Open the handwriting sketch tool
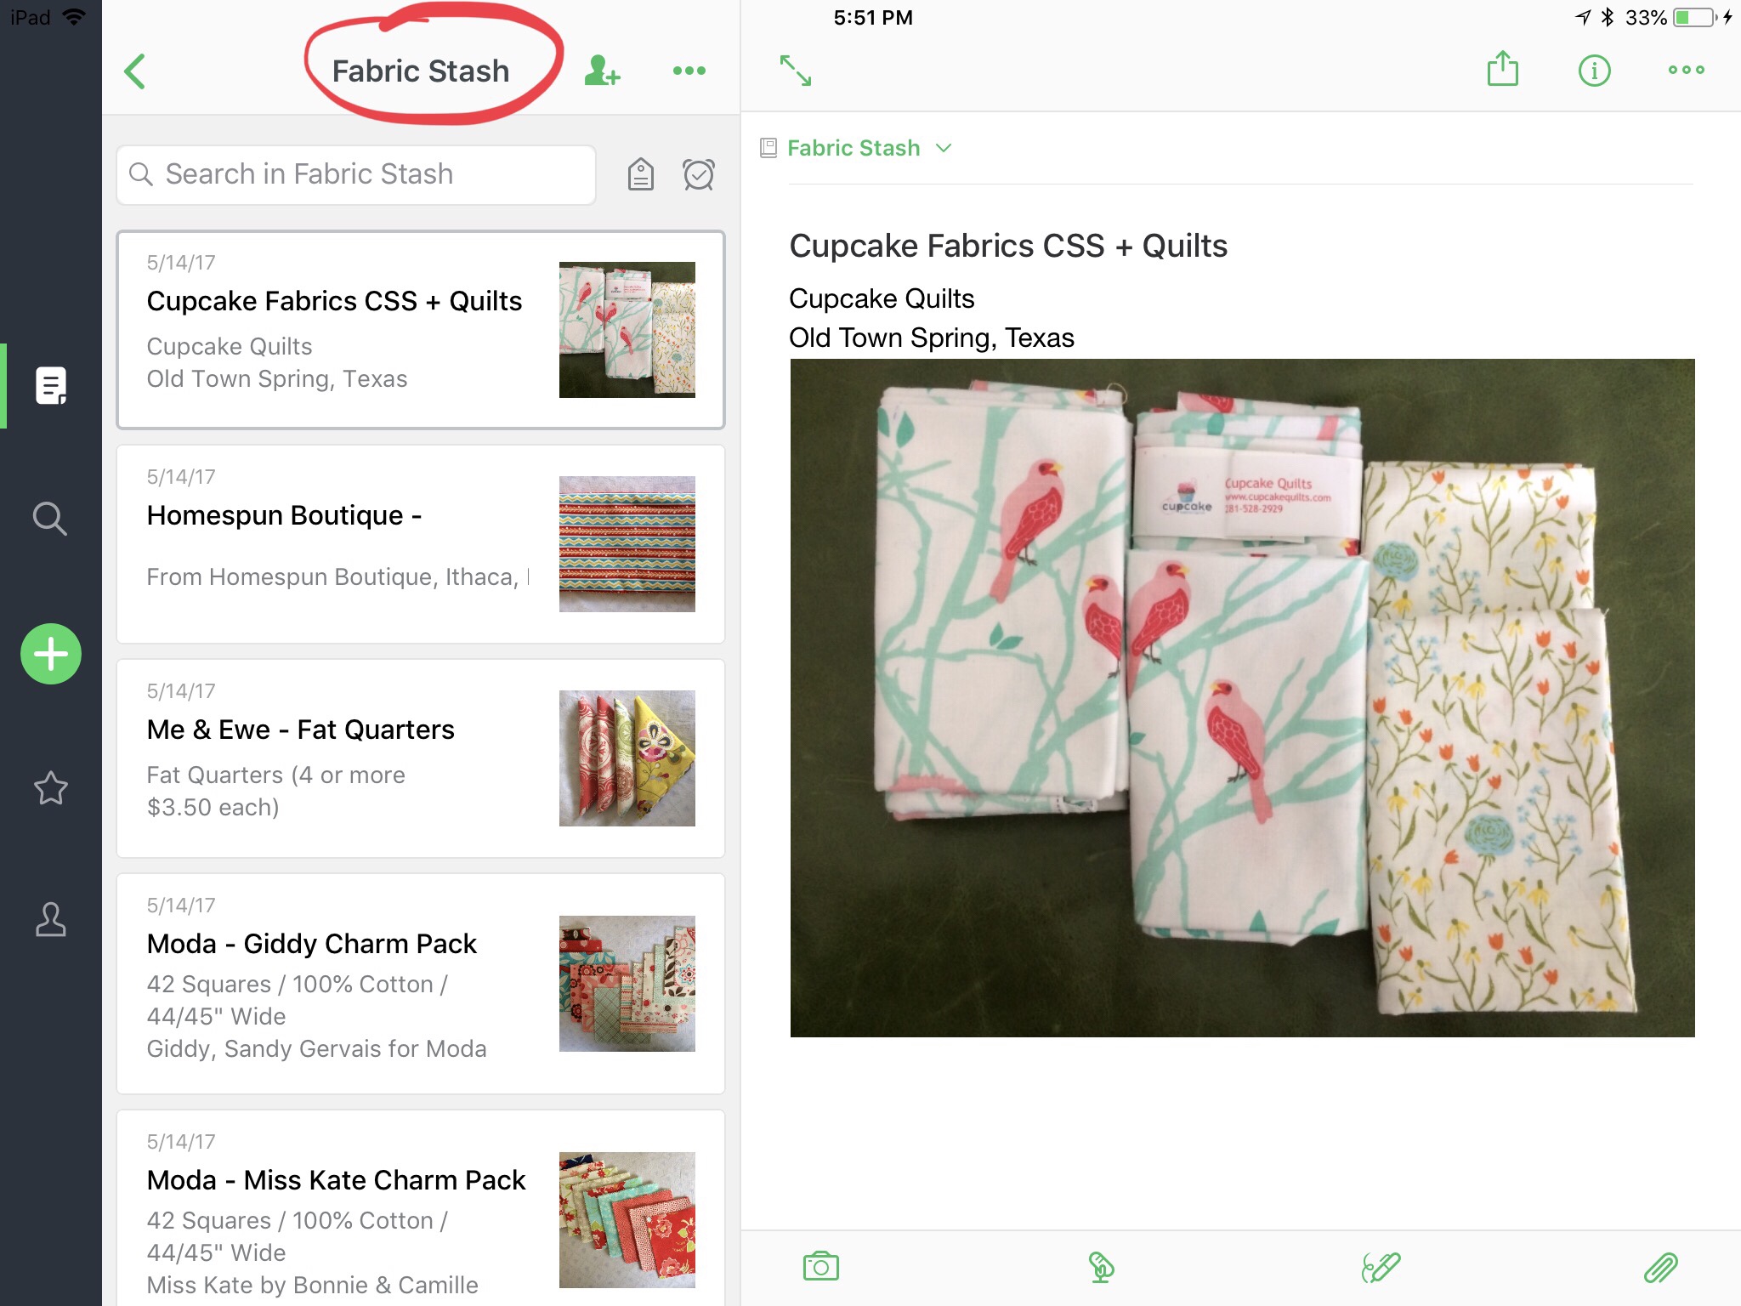The height and width of the screenshot is (1306, 1741). [1381, 1267]
